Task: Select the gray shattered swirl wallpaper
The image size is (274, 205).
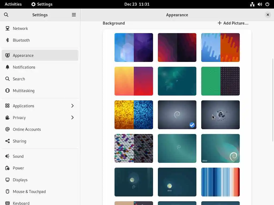Action: (x=220, y=115)
